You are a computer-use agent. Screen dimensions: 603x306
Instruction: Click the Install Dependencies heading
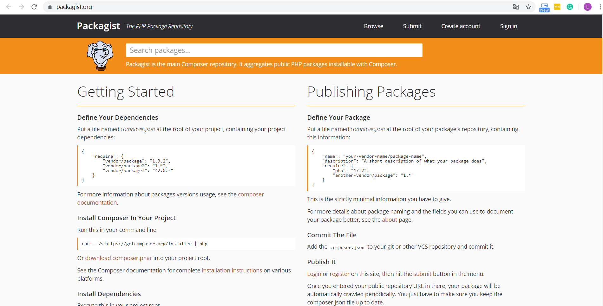click(109, 294)
